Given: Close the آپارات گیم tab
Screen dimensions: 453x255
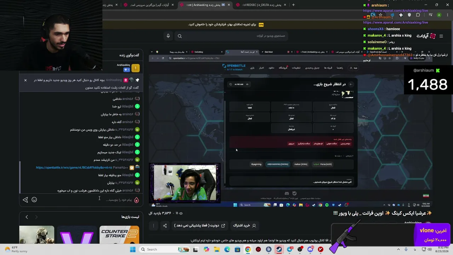Looking at the screenshot, I should (173, 5).
